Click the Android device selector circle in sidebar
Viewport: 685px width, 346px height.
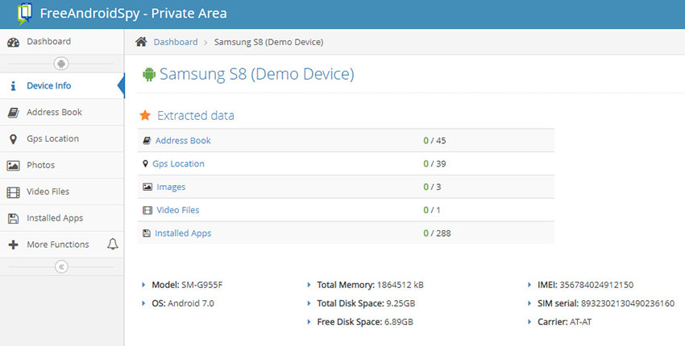click(x=61, y=64)
